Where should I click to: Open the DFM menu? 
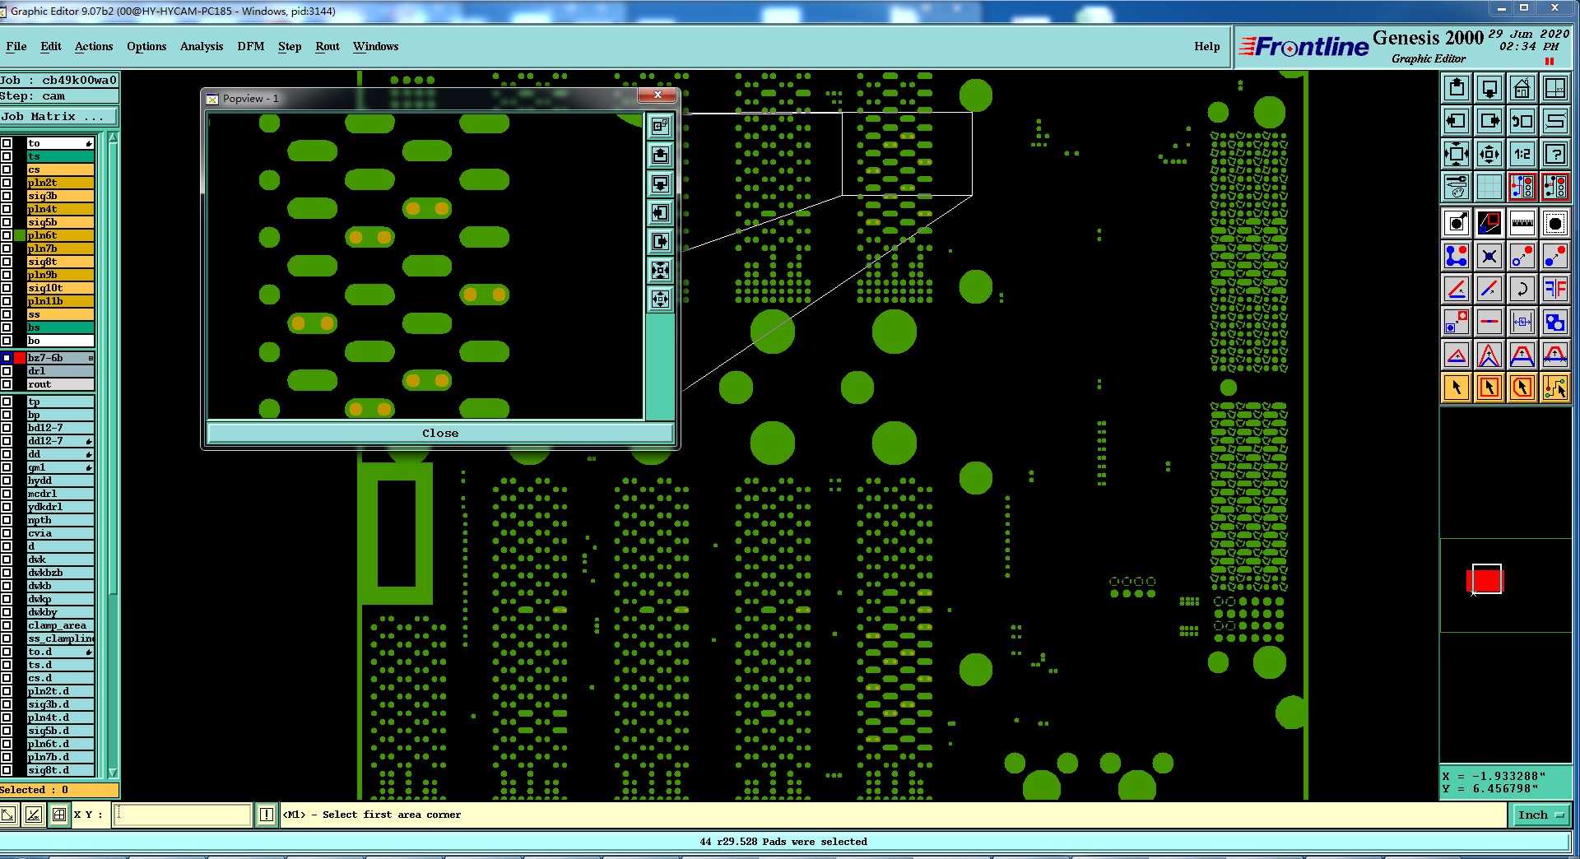pos(251,47)
